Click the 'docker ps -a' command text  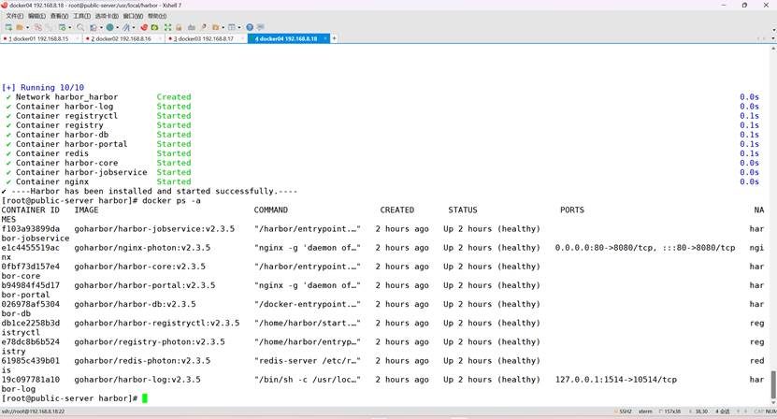point(171,200)
